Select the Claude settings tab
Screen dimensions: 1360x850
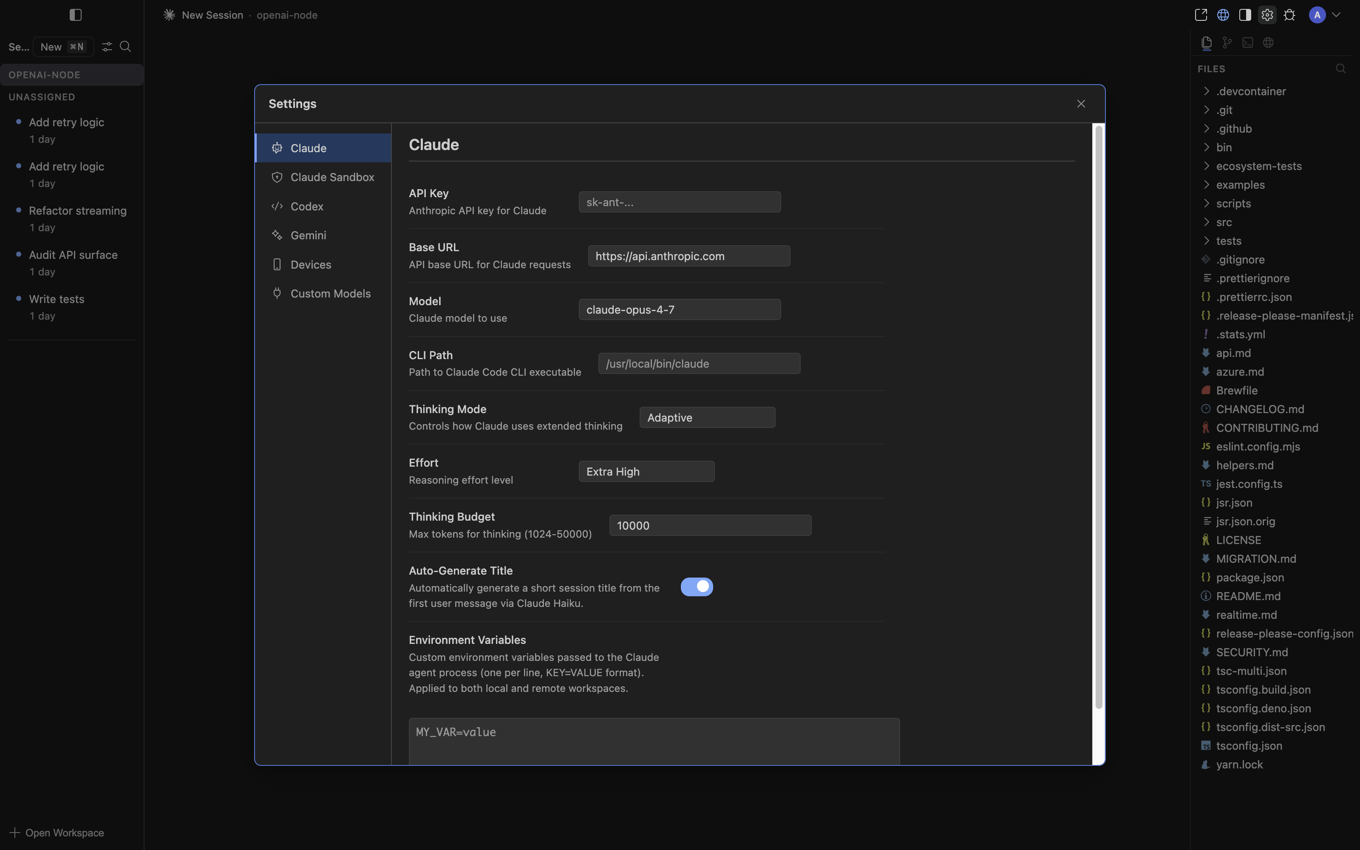pos(323,148)
